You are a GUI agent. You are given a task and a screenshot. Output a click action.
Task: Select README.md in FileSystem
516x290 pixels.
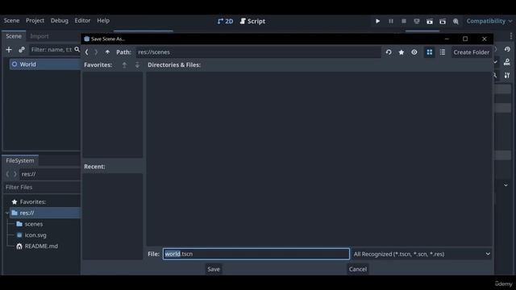point(41,246)
